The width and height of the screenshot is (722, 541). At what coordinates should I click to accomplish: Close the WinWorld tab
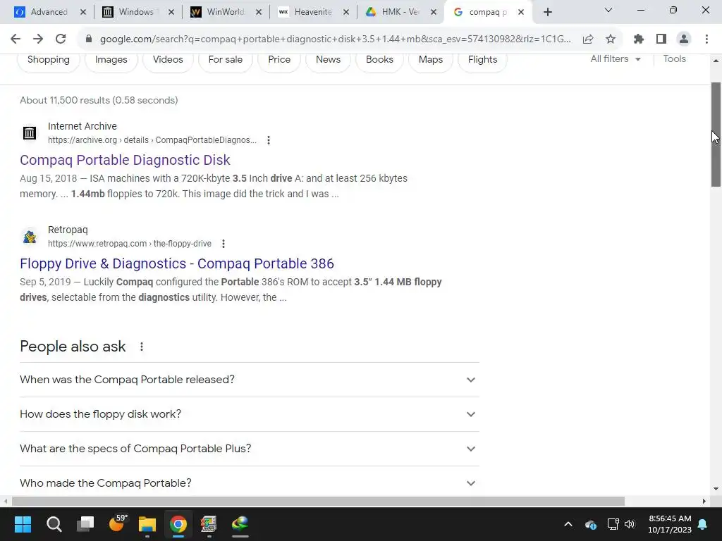pyautogui.click(x=259, y=12)
